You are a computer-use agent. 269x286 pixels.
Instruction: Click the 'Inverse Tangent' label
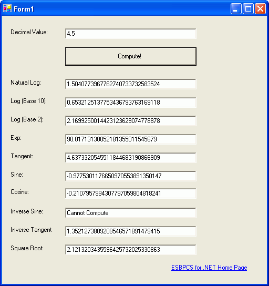pos(31,230)
